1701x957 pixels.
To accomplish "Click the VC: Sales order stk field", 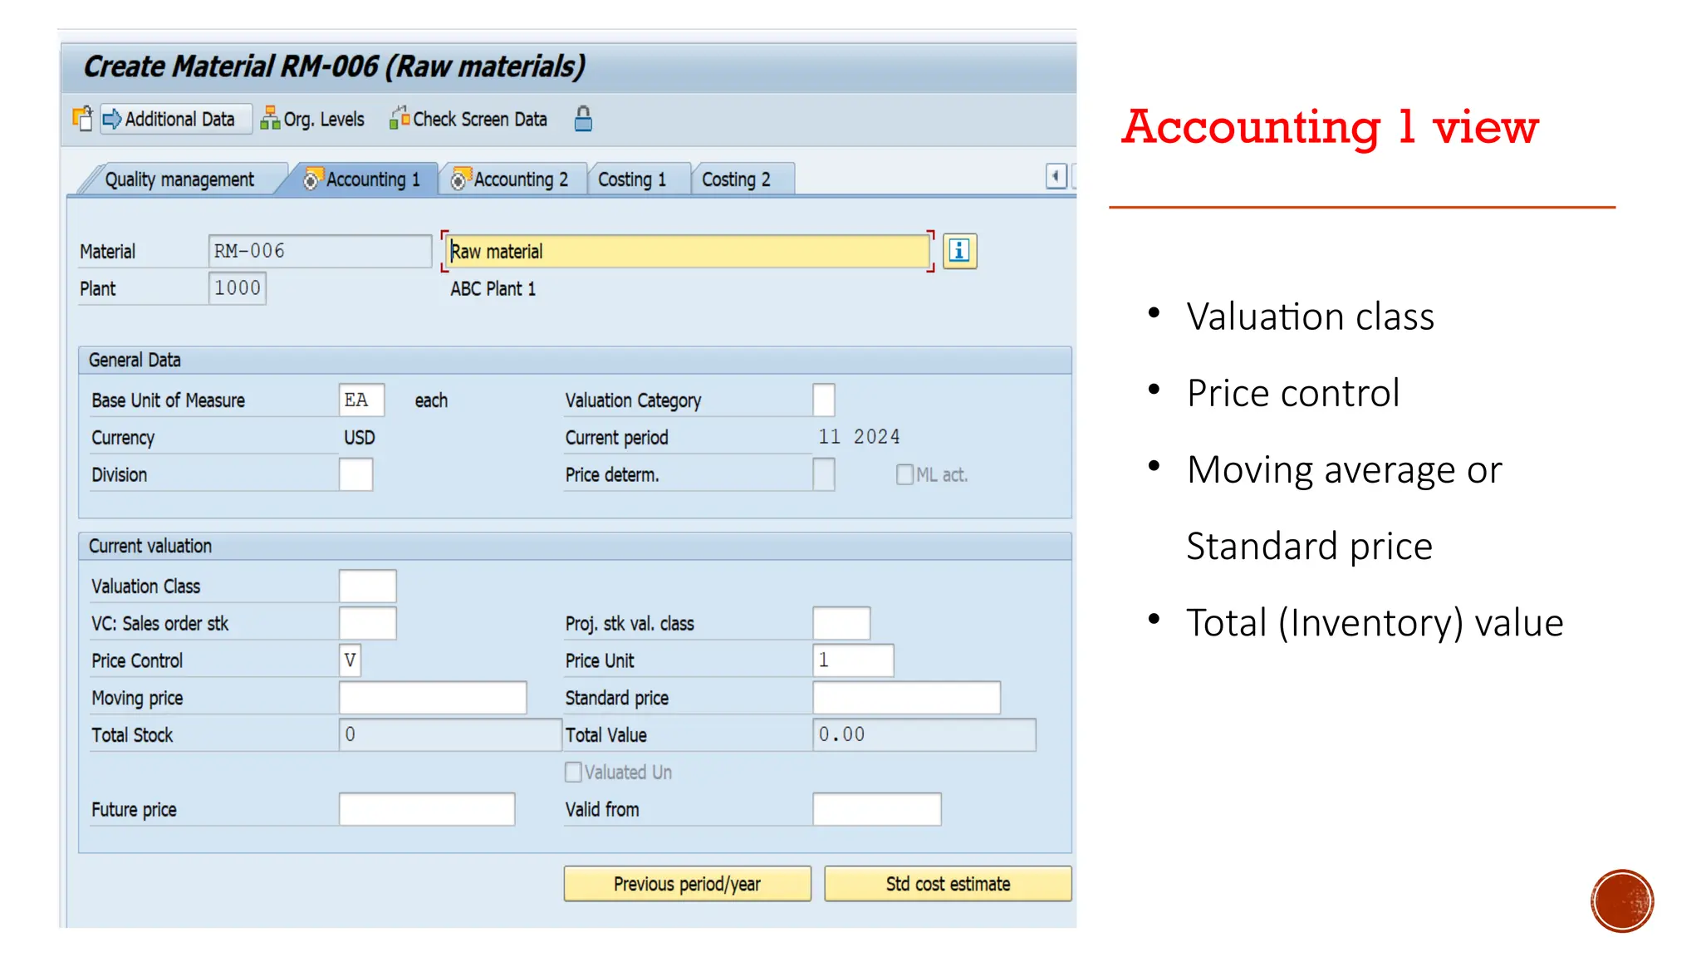I will point(367,623).
